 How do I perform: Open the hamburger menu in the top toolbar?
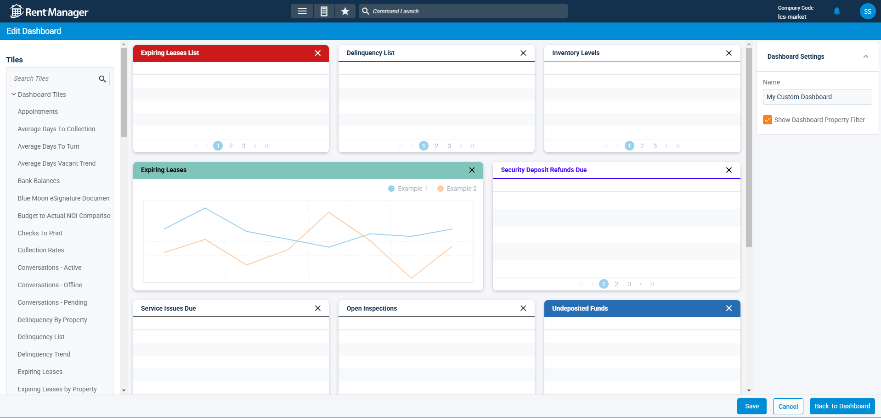(302, 11)
